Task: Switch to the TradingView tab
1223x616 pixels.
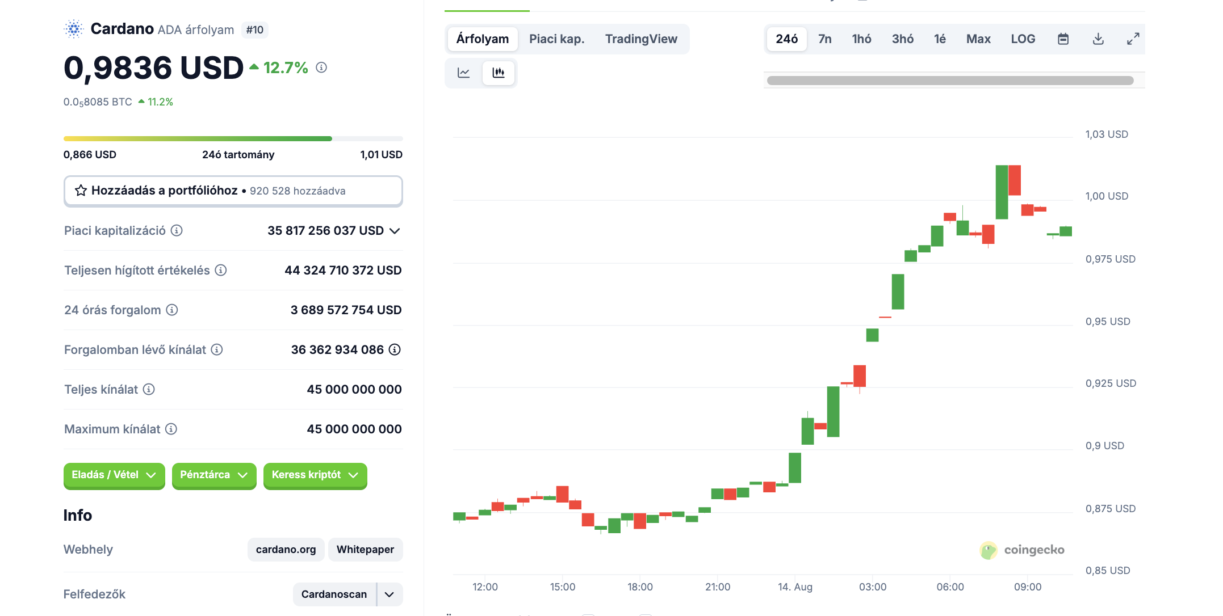Action: (x=641, y=39)
